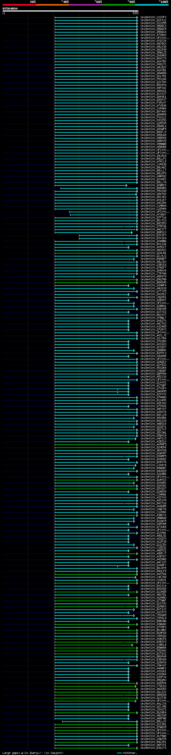Click the UniRef100_A7XB47 label
This screenshot has height=755, width=171.
click(153, 215)
